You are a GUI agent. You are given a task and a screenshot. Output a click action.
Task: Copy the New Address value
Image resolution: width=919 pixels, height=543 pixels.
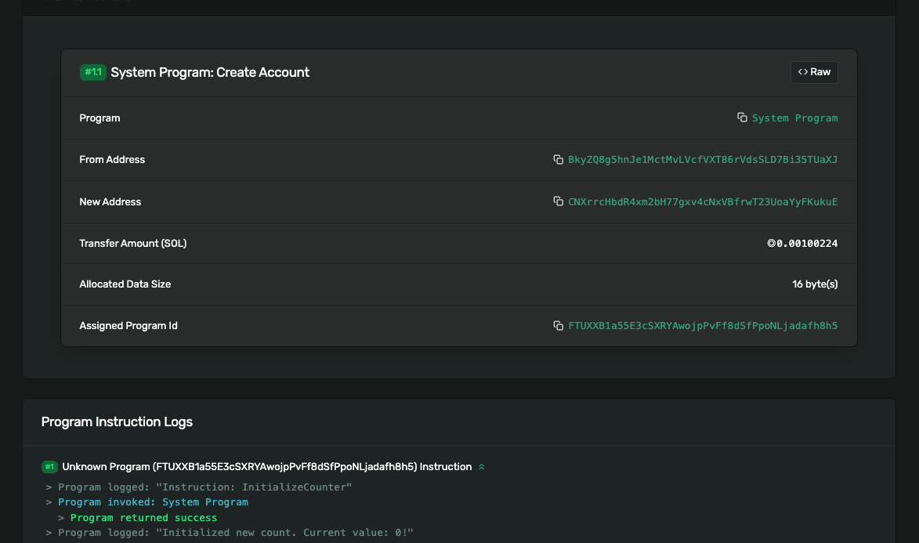coord(558,201)
